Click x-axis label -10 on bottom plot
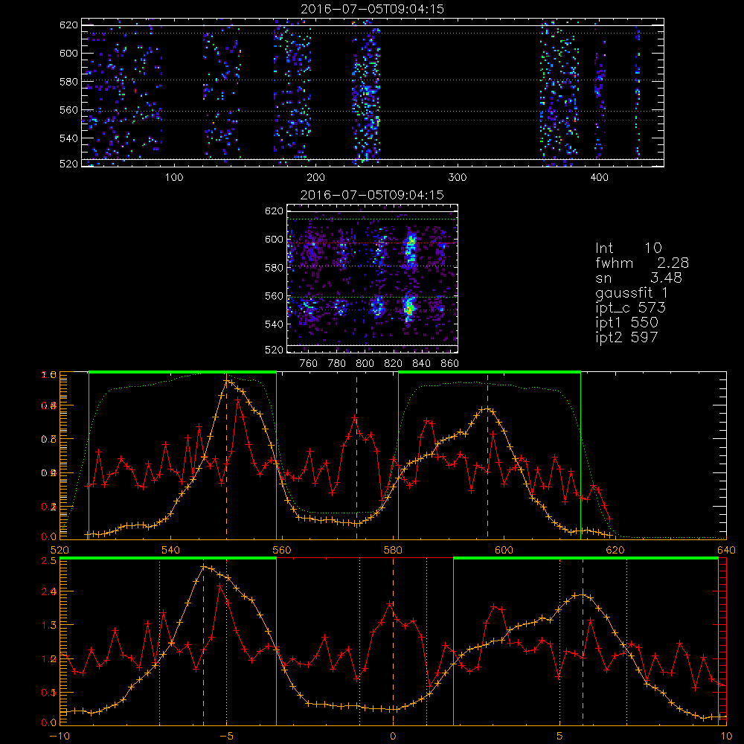Screen dimensions: 744x744 [60, 737]
